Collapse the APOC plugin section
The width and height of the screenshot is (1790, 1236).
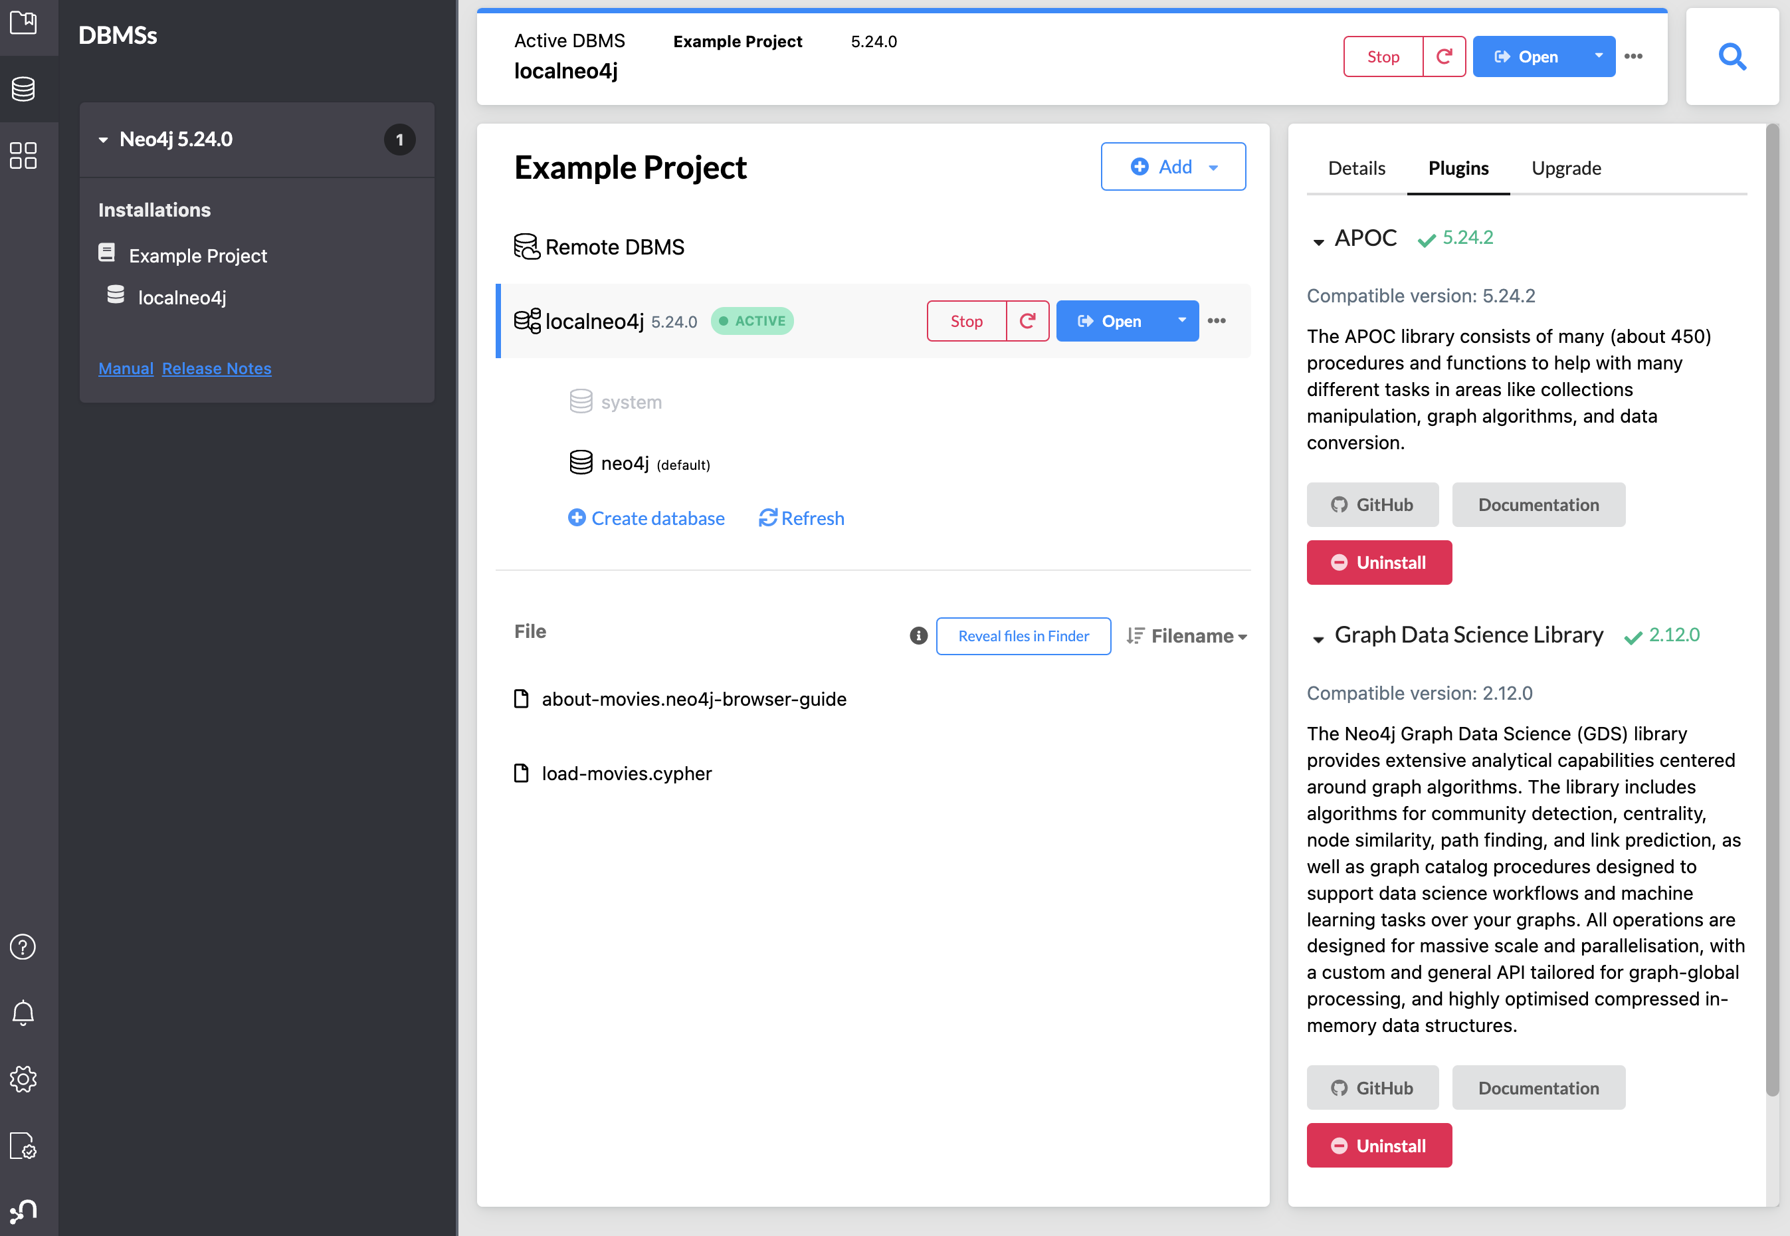coord(1318,242)
